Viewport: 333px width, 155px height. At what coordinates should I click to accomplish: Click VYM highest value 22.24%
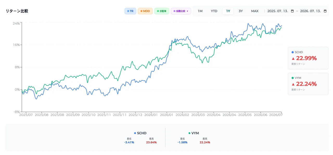pos(205,142)
